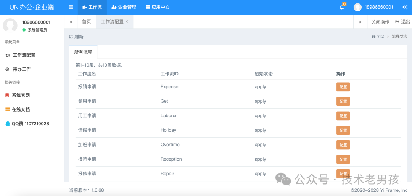The width and height of the screenshot is (412, 196).
Task: Click 配置 button for 报销申请
Action: [343, 87]
